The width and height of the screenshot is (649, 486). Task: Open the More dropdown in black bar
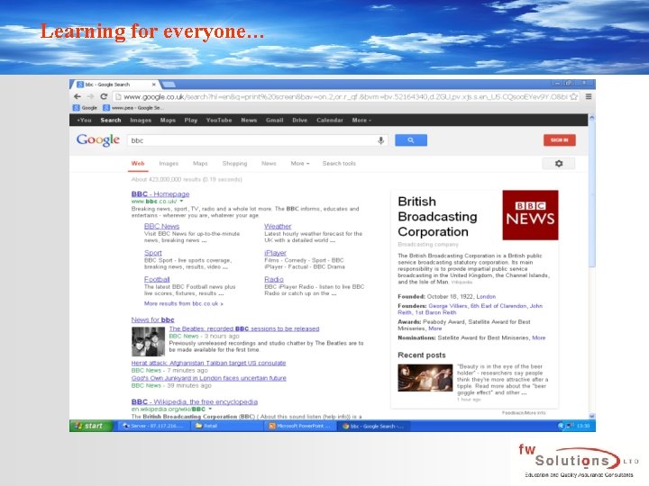pyautogui.click(x=361, y=121)
